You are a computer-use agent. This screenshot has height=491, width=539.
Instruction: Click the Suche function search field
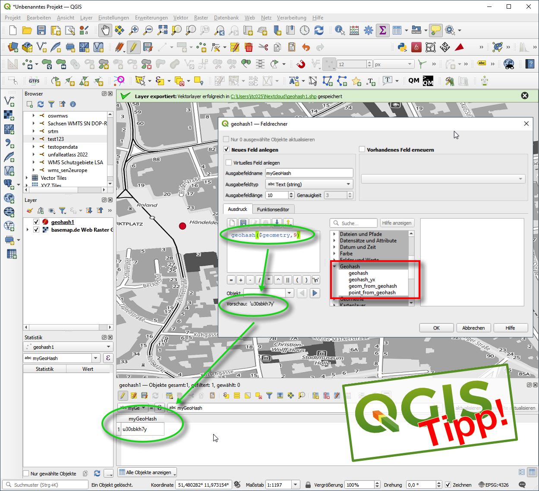coord(353,223)
